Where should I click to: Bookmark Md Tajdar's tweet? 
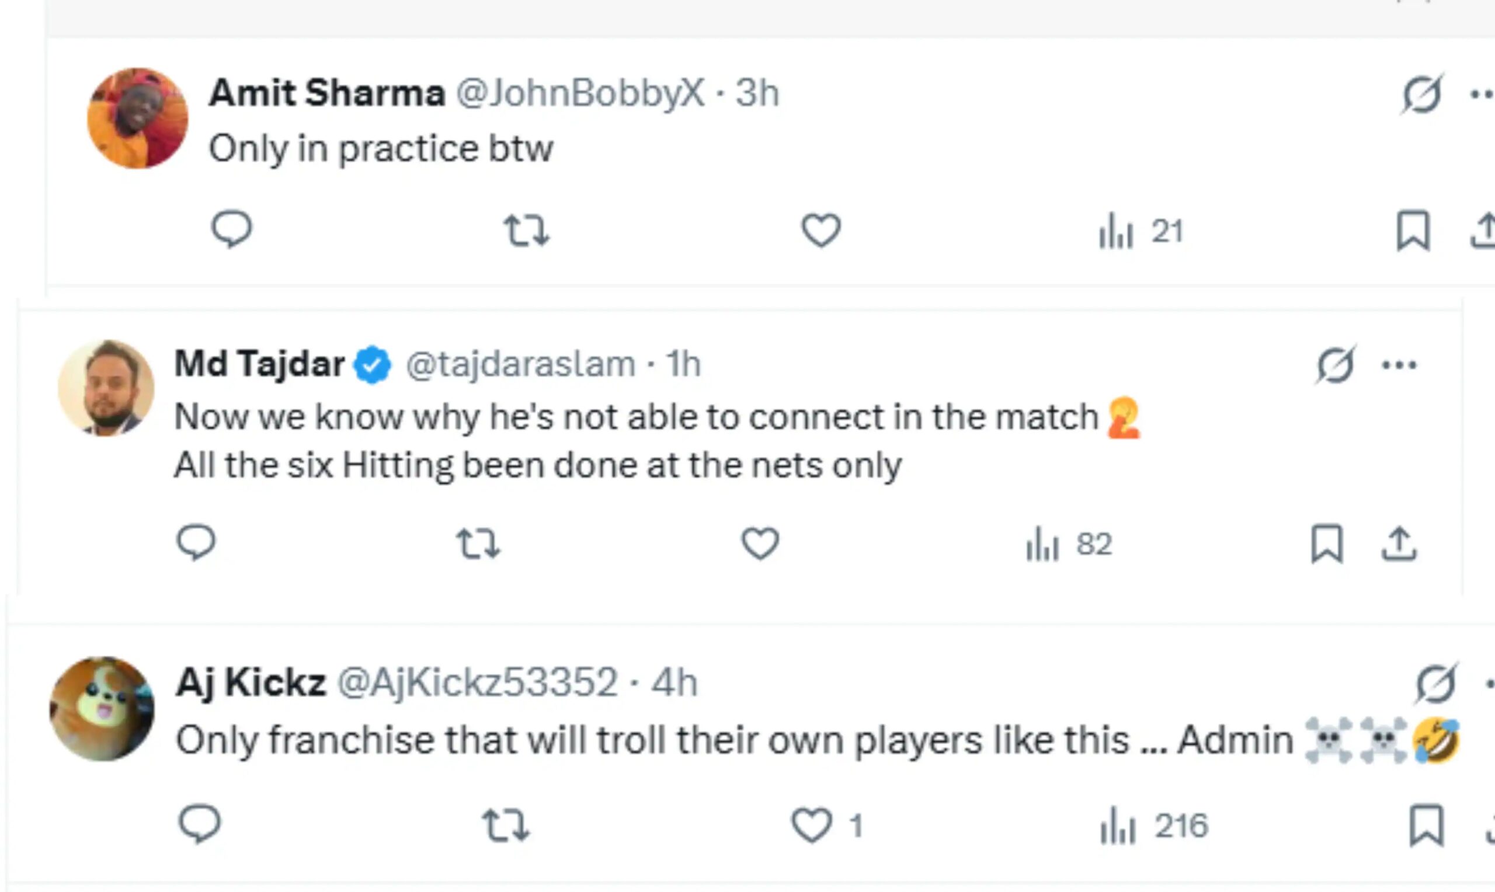[1327, 545]
